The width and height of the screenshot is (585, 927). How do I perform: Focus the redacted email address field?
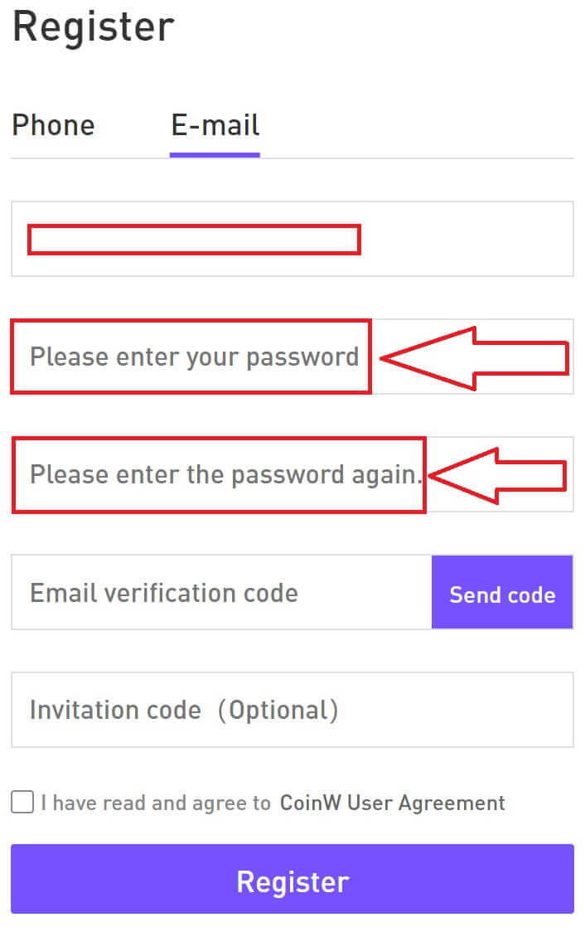pos(292,239)
